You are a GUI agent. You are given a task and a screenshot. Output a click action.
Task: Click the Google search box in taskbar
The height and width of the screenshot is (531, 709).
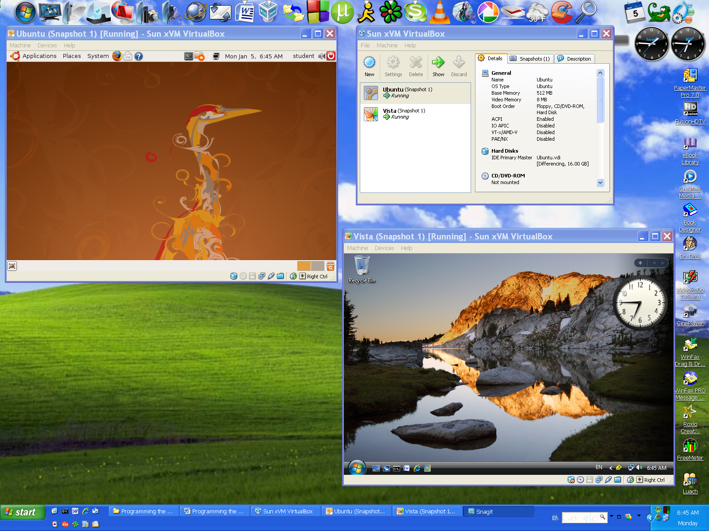pyautogui.click(x=580, y=517)
